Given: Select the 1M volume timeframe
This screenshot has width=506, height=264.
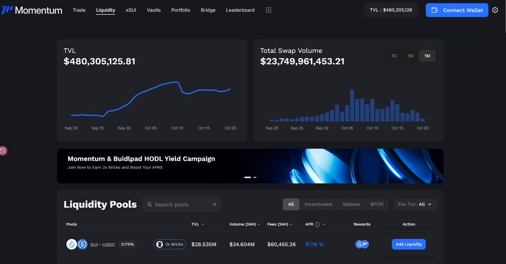Looking at the screenshot, I should click(427, 56).
